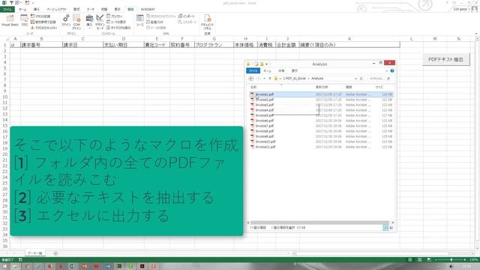Image resolution: width=480 pixels, height=270 pixels.
Task: Click View Code in Controls group
Action: (116, 22)
